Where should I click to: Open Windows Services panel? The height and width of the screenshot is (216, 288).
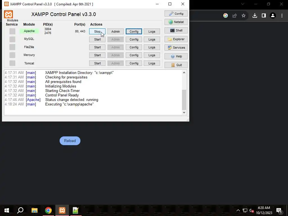(x=176, y=48)
